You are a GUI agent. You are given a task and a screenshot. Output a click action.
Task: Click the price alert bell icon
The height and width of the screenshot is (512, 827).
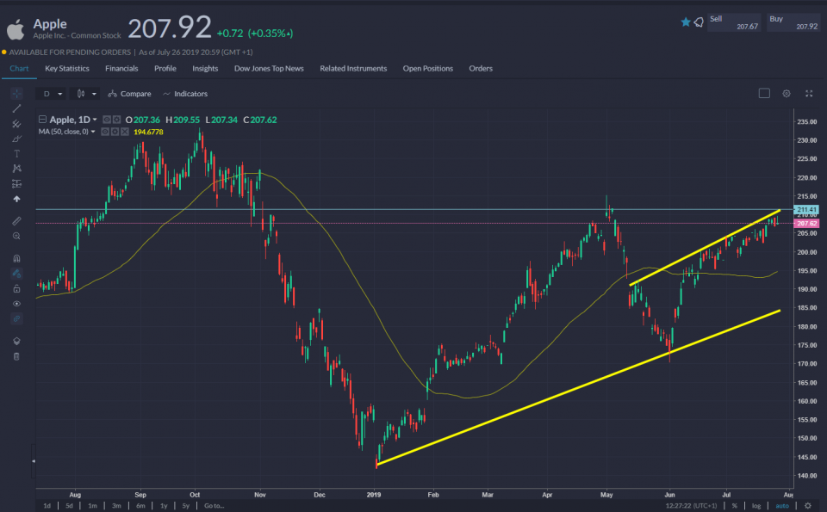point(699,22)
